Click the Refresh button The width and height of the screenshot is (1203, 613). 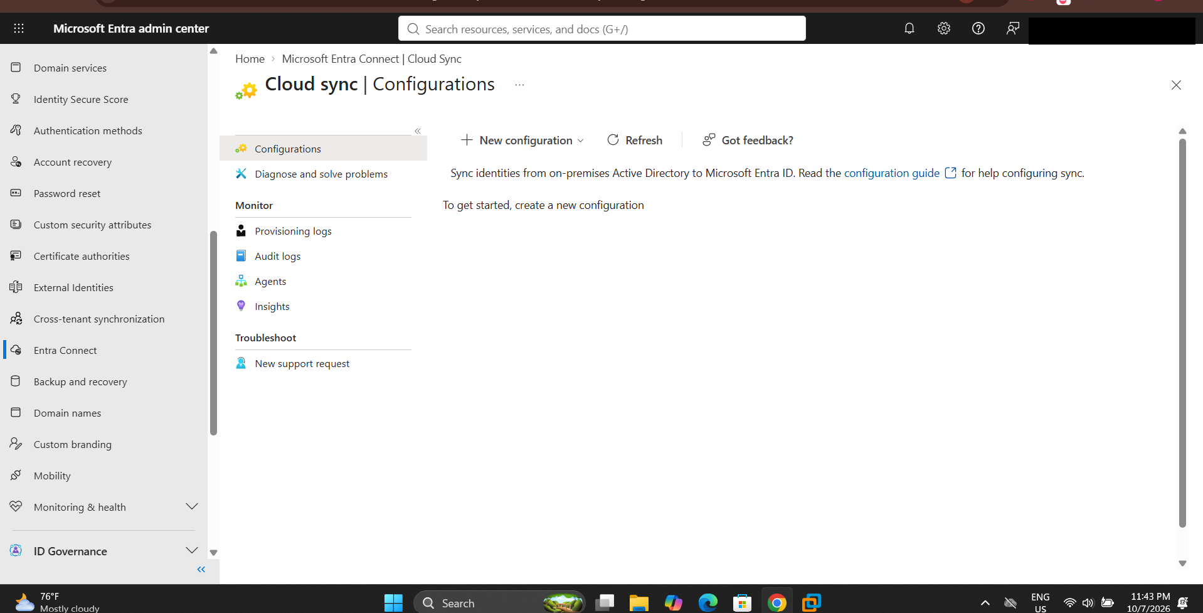click(x=635, y=140)
